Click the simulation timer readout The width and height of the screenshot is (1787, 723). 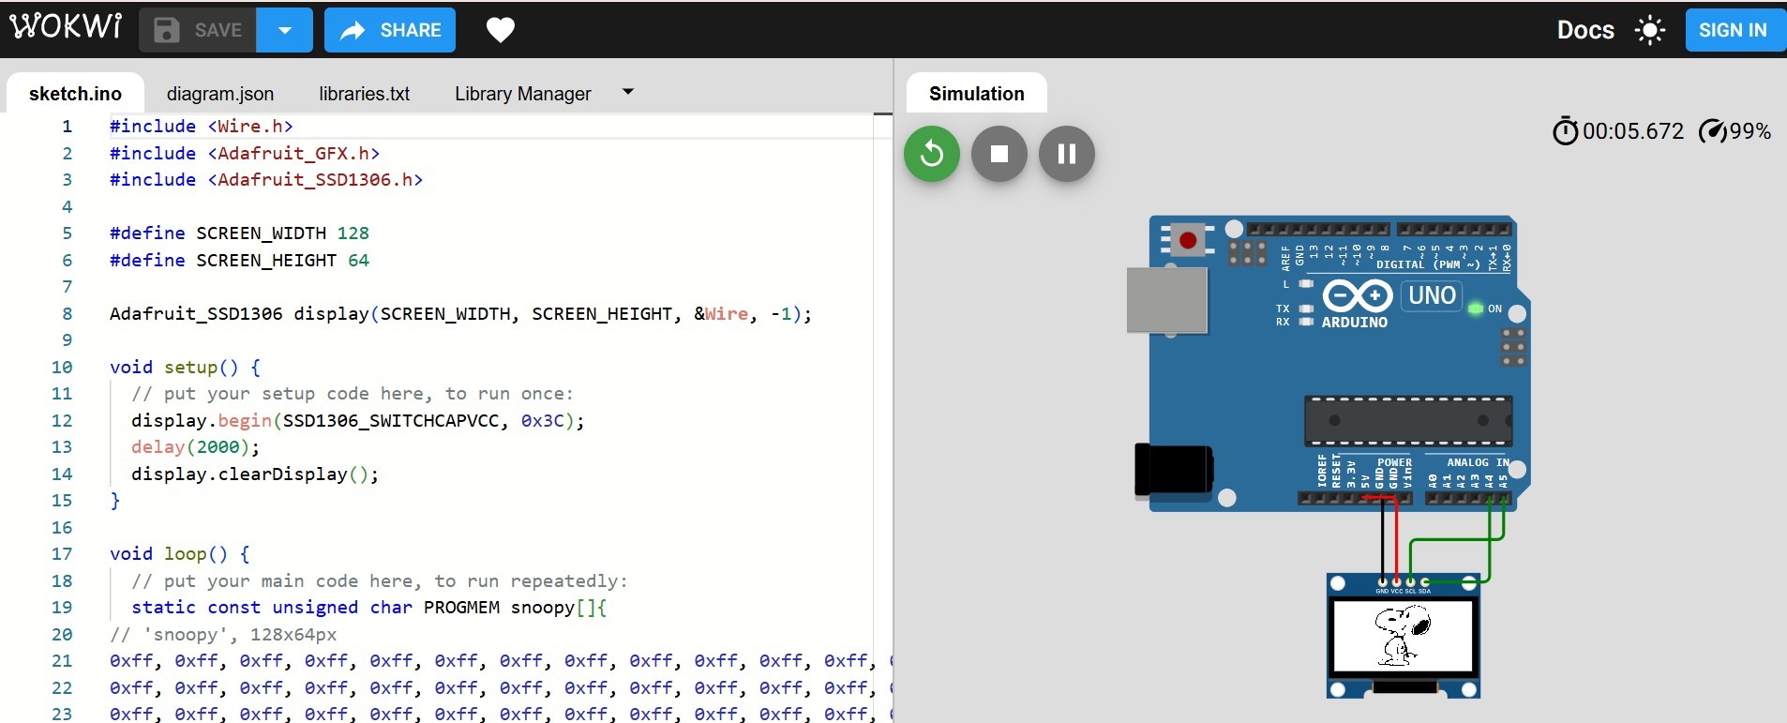tap(1619, 131)
